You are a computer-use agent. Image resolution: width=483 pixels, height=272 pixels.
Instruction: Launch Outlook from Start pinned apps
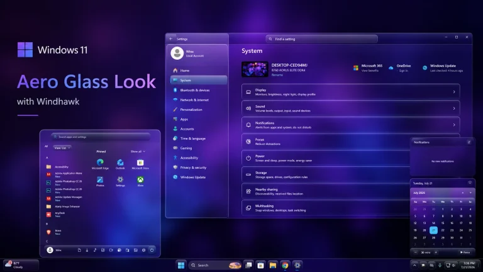point(120,164)
